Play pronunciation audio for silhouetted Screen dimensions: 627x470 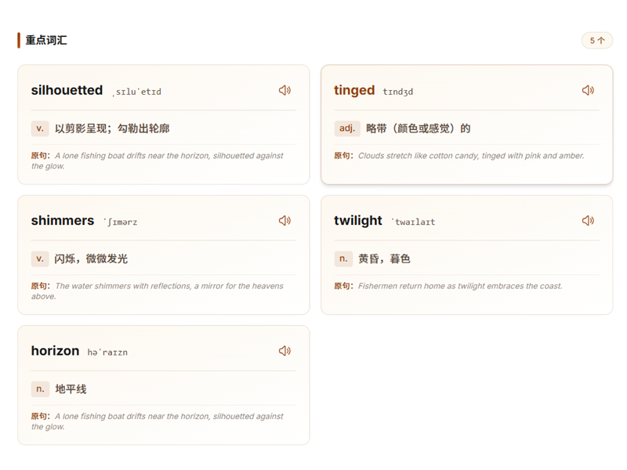tap(285, 90)
